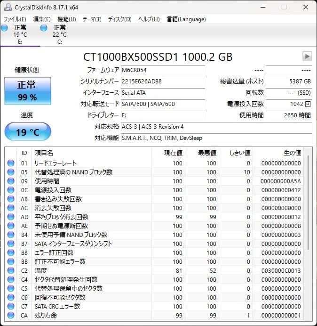
Task: Click the power on hours value 2650 時間
Action: pyautogui.click(x=289, y=115)
